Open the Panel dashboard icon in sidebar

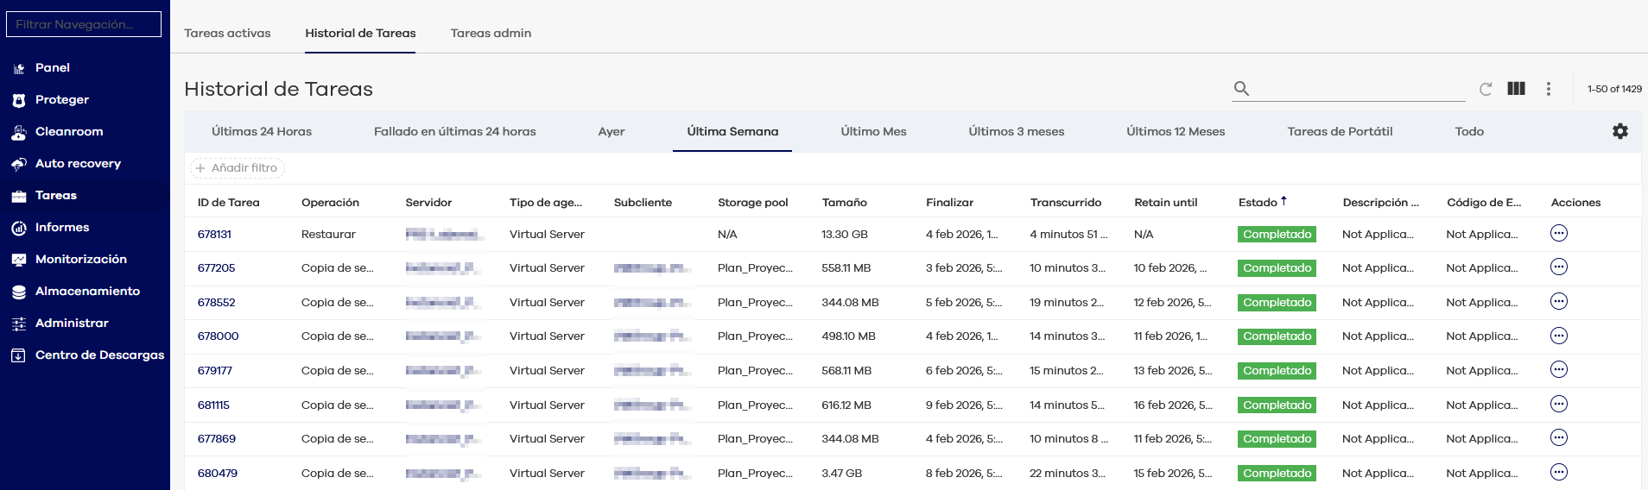[x=19, y=68]
